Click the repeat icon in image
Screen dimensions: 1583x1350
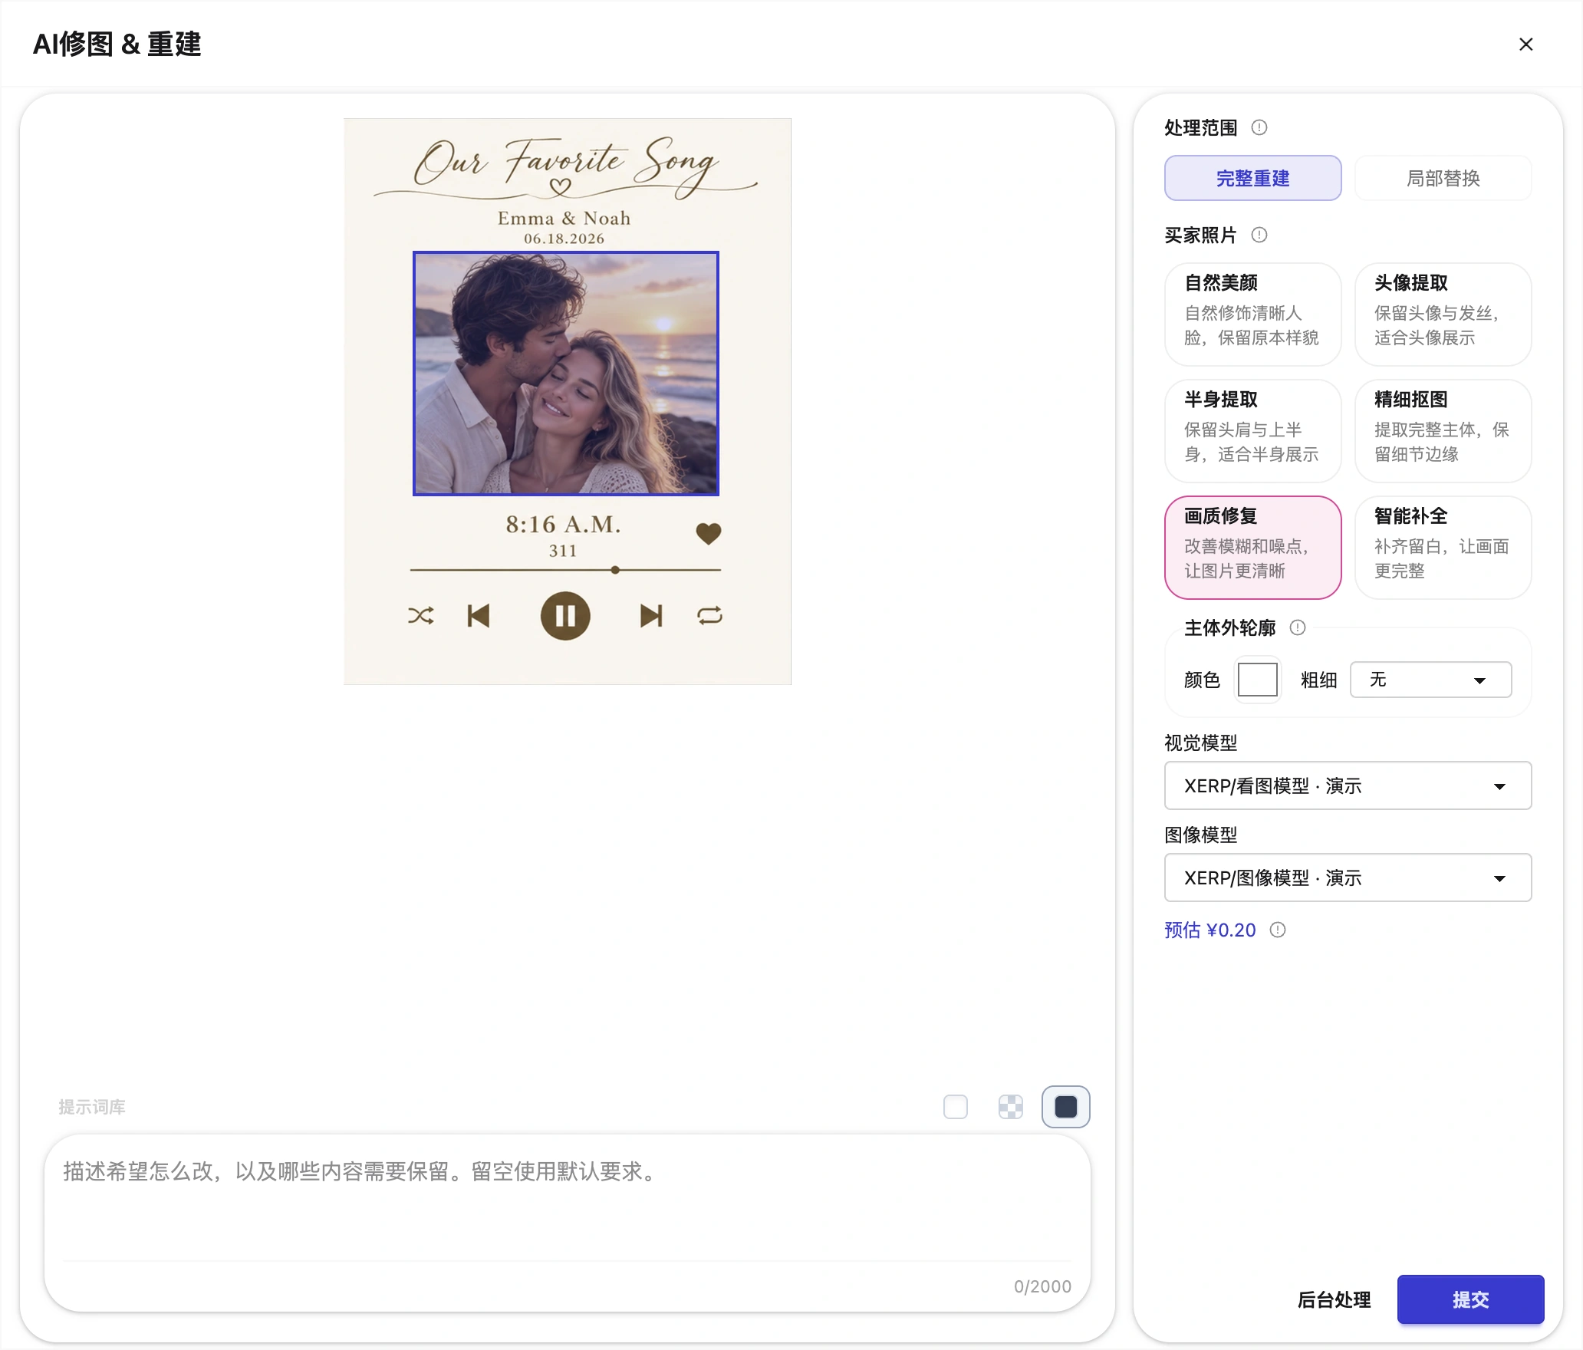click(x=710, y=615)
